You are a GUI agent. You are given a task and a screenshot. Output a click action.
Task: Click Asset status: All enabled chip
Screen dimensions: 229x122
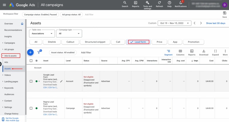(63, 53)
